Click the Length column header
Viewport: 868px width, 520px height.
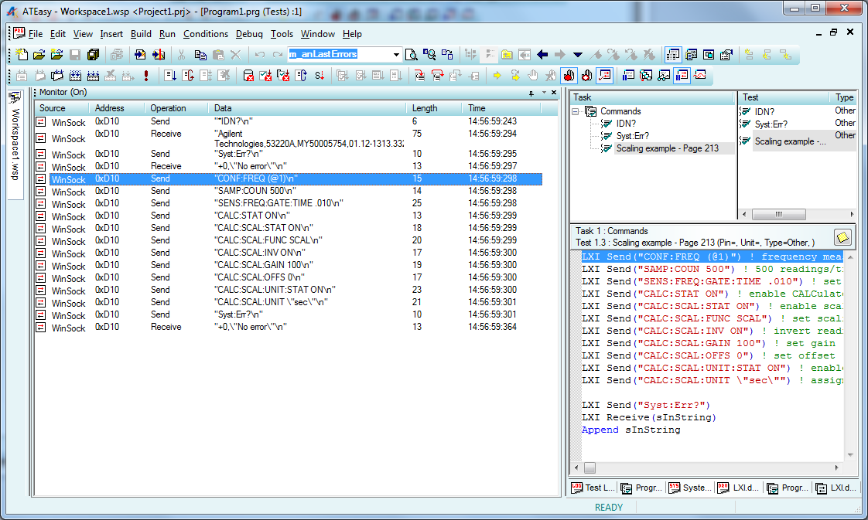coord(434,108)
